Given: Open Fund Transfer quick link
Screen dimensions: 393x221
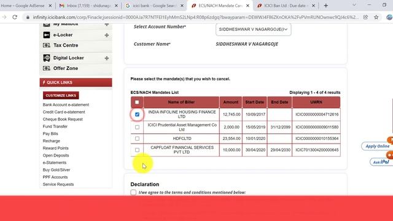Looking at the screenshot, I should click(x=55, y=126).
